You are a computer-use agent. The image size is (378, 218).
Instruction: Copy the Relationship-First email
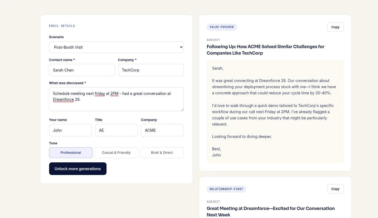click(335, 189)
